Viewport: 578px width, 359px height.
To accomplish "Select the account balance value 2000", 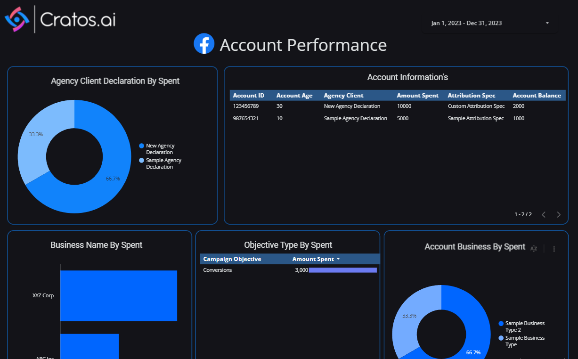I will pos(519,106).
